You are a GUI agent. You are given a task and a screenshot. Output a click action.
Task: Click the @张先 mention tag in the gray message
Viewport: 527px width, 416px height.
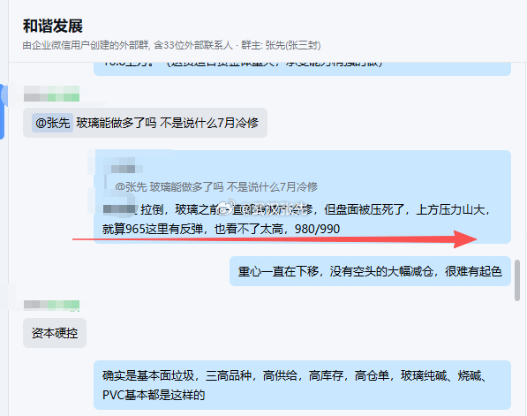pyautogui.click(x=52, y=123)
